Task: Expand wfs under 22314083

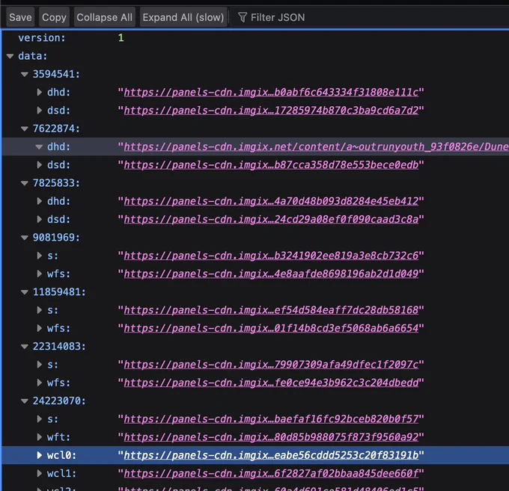Action: [x=39, y=383]
